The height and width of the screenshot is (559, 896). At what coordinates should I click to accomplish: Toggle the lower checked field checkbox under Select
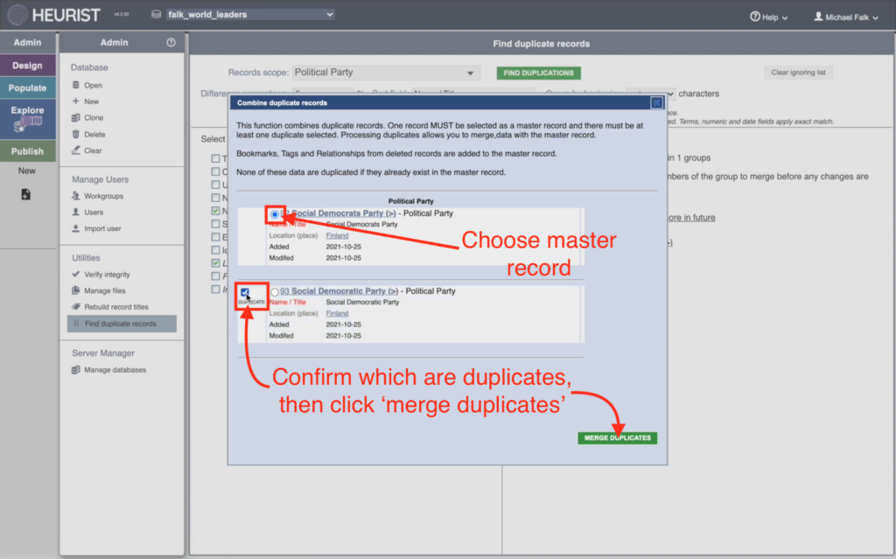tap(215, 263)
